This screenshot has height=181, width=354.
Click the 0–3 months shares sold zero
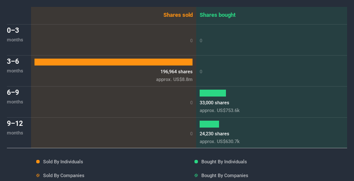coord(191,41)
